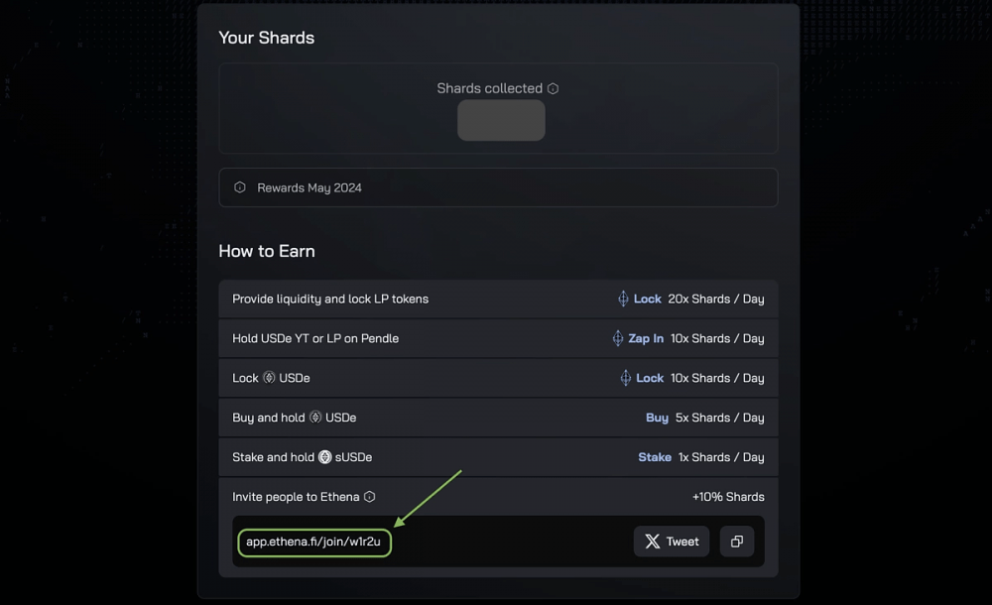Copy referral link with the copy icon

[737, 542]
